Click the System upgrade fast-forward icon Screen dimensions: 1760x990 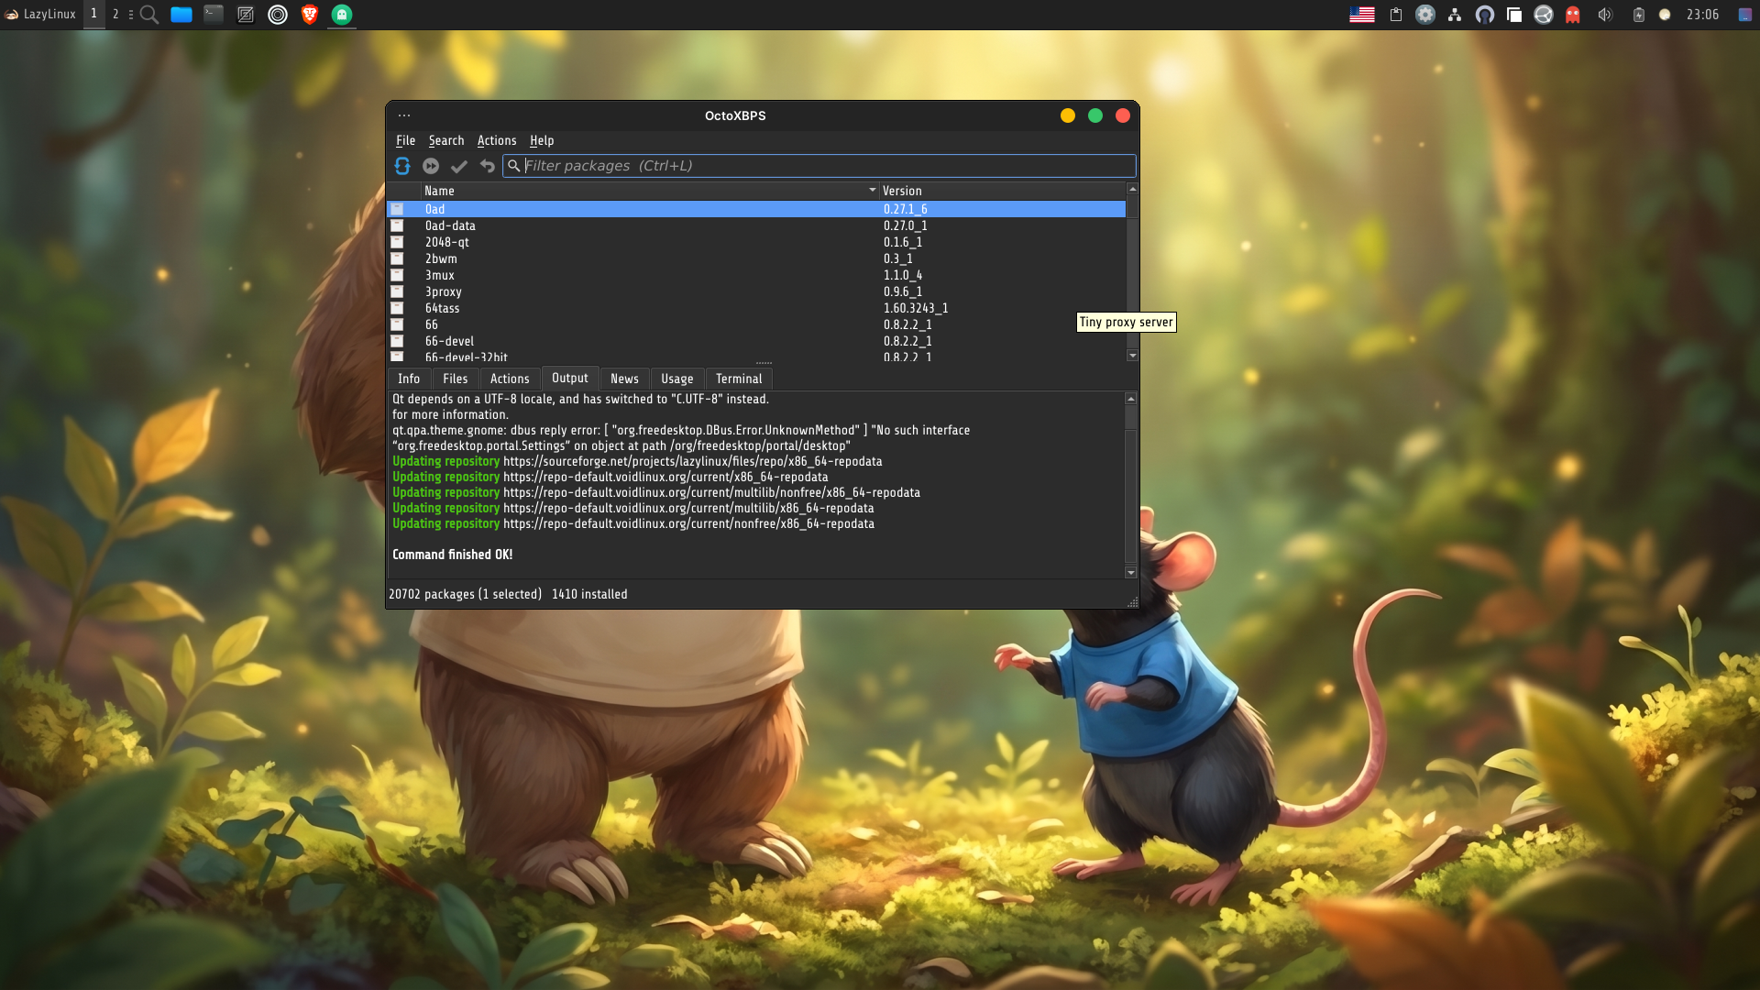pyautogui.click(x=431, y=166)
